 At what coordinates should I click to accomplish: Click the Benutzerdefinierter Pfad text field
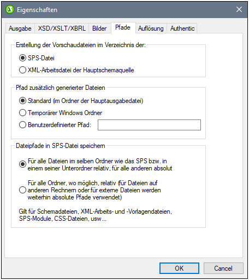pos(149,125)
